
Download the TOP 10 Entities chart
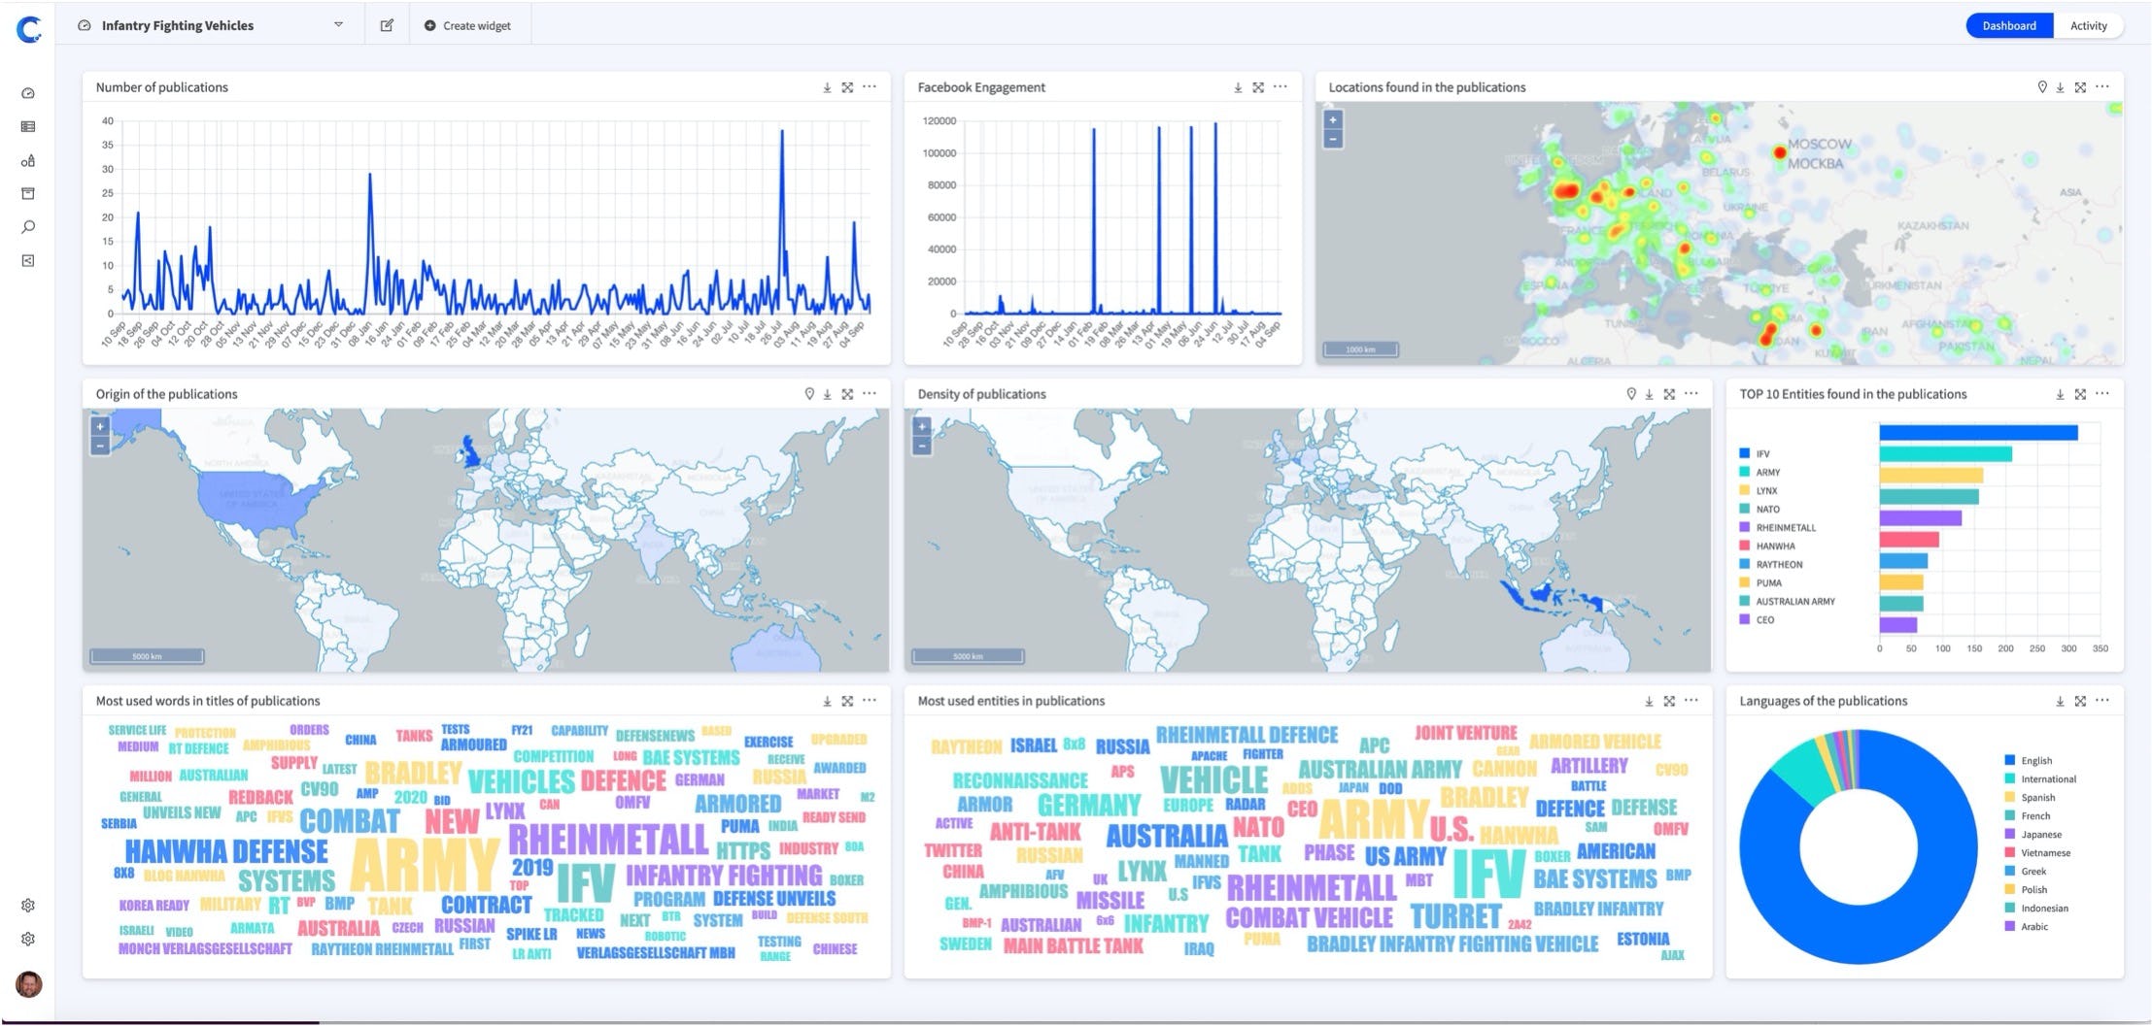point(2060,394)
